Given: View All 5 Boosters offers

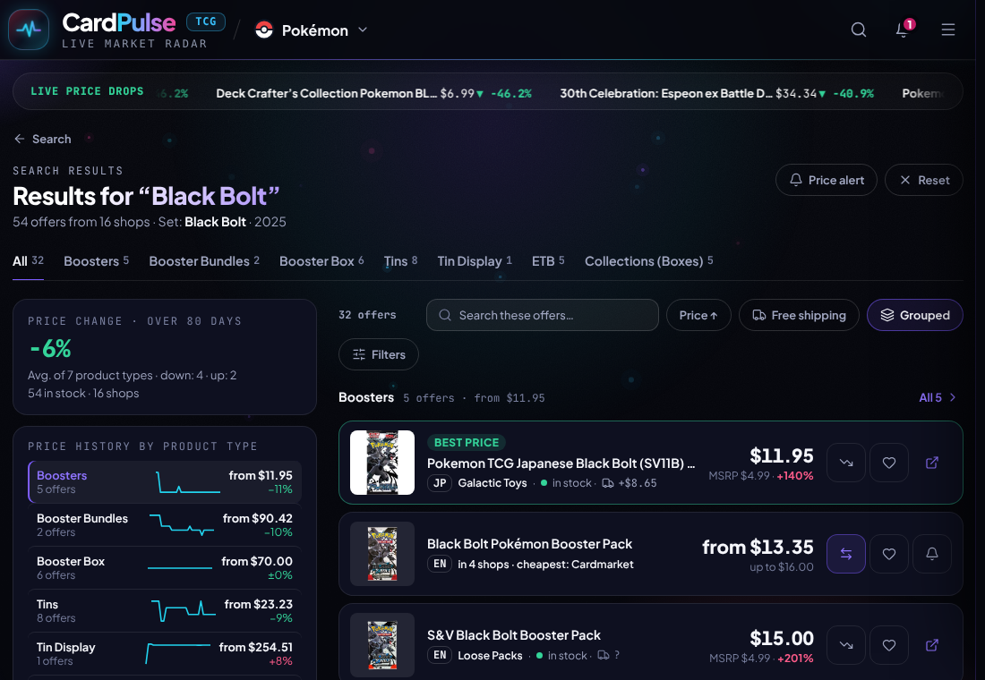Looking at the screenshot, I should point(938,397).
